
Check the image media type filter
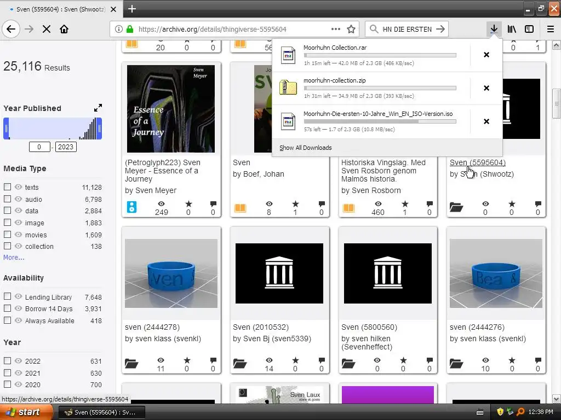7,223
